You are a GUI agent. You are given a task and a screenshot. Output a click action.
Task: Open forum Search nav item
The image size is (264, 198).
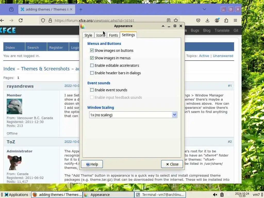pos(36,47)
